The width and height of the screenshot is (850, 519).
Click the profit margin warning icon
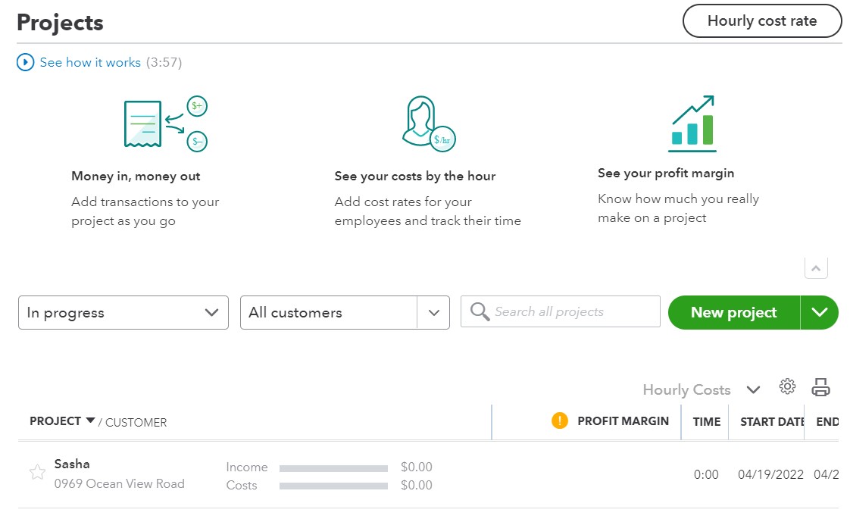click(559, 420)
